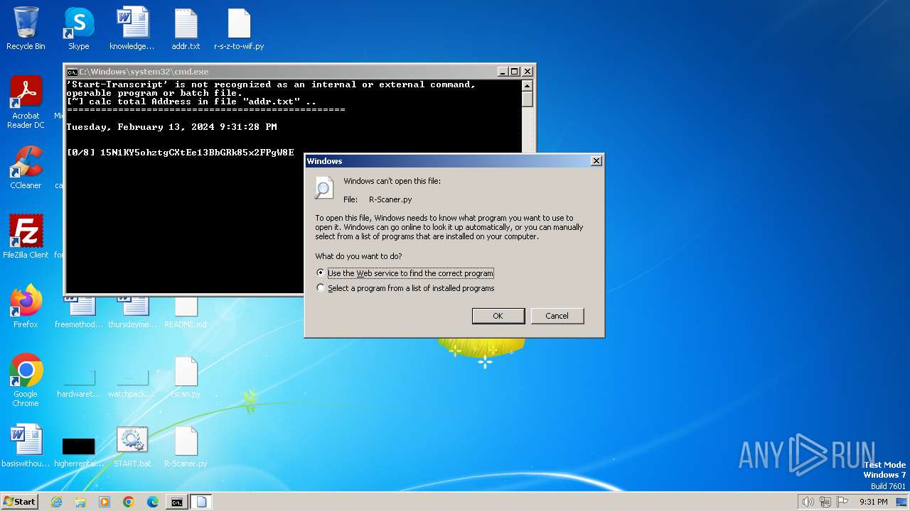The width and height of the screenshot is (910, 511).
Task: Click the R-Scaner.py file name in dialog
Action: coord(390,199)
